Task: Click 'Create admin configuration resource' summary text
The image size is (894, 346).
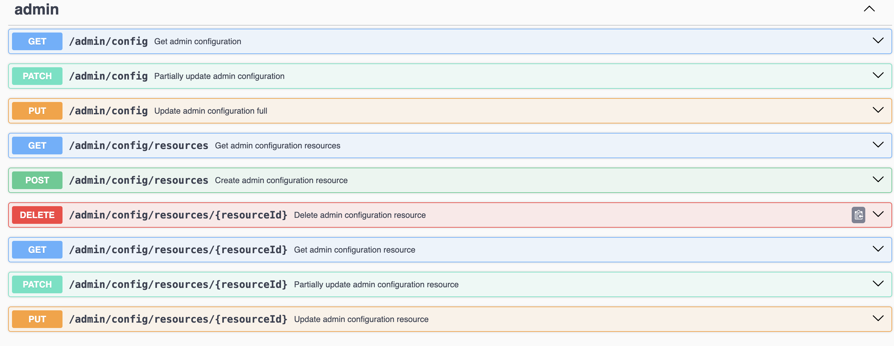Action: click(x=281, y=180)
